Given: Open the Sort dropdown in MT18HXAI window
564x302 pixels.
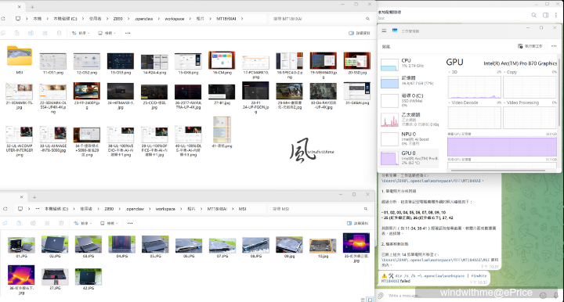Looking at the screenshot, I should tap(81, 33).
